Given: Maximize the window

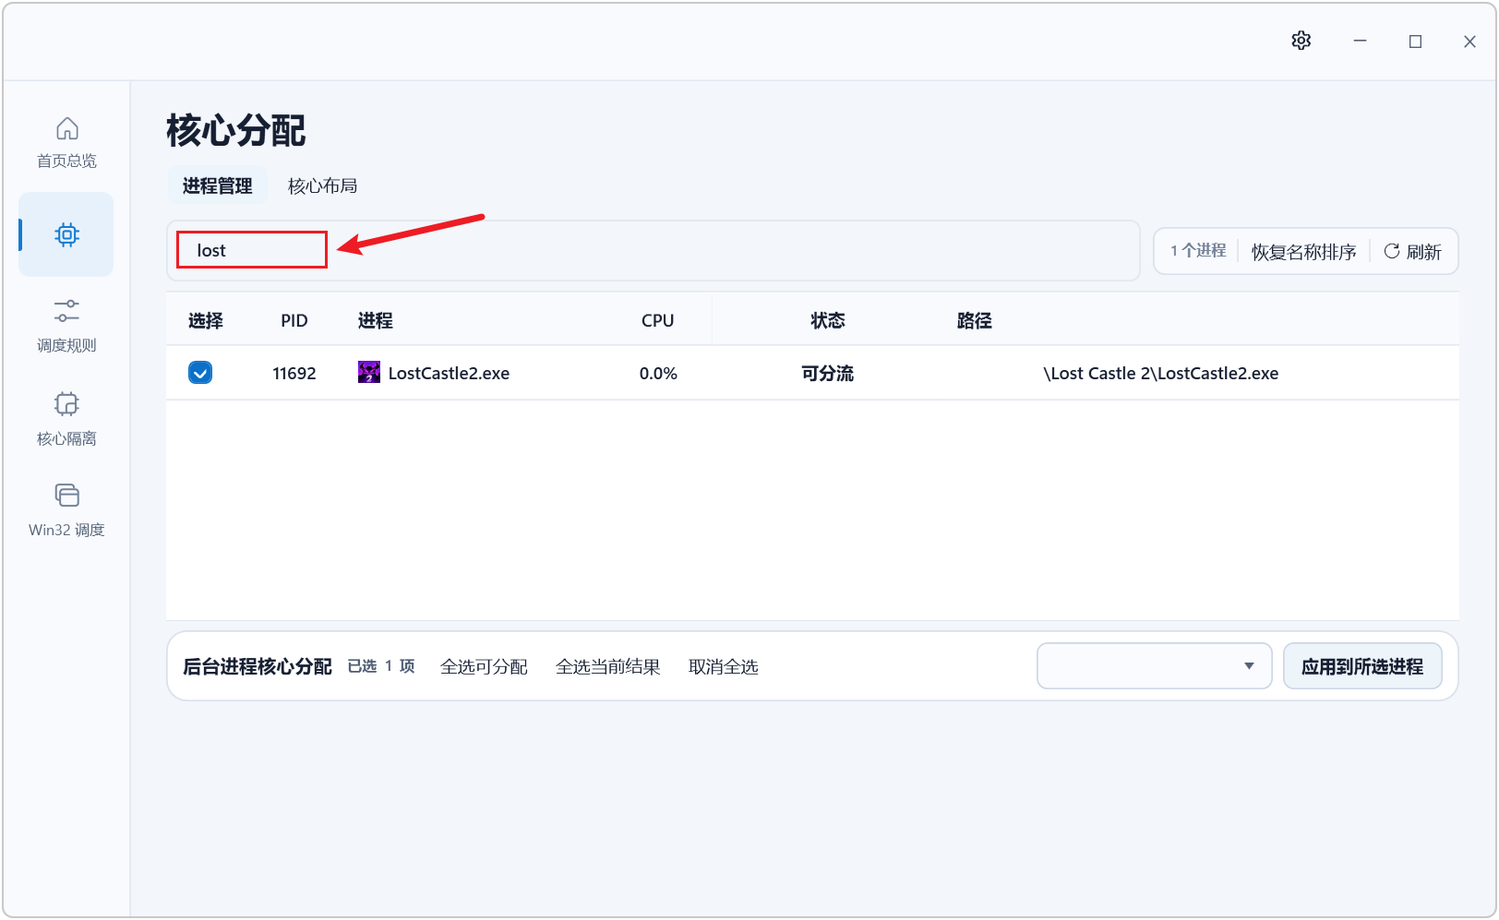Looking at the screenshot, I should (x=1415, y=41).
